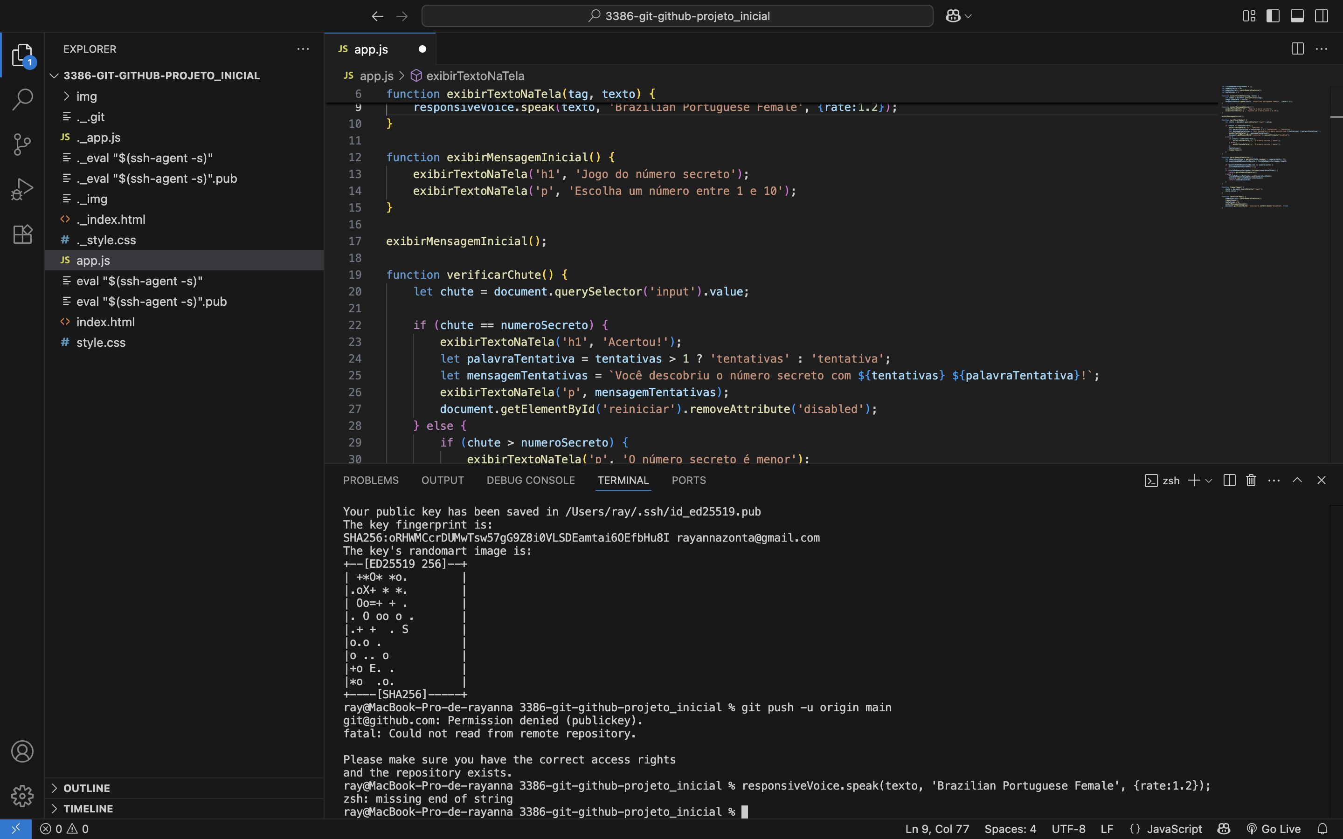The width and height of the screenshot is (1343, 839).
Task: Open the remote window indicator in status bar
Action: [x=15, y=828]
